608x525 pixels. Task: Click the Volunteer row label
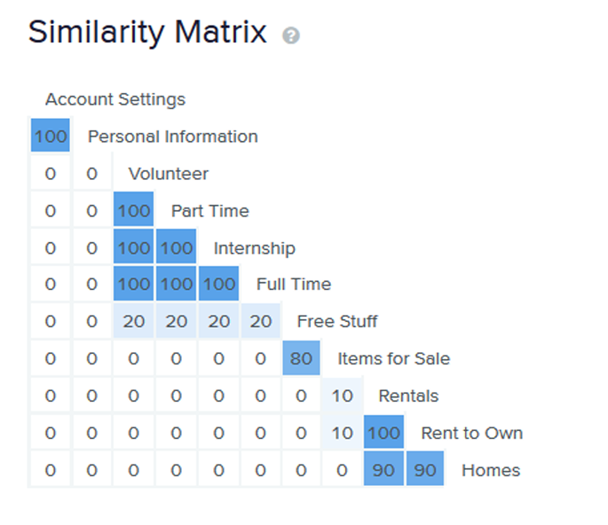169,174
